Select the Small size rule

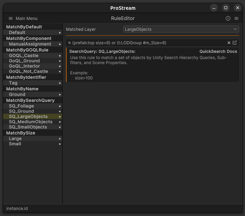coord(33,144)
